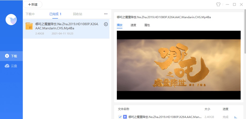Open the three-dot more options menu
Image resolution: width=246 pixels, height=119 pixels.
(106, 14)
